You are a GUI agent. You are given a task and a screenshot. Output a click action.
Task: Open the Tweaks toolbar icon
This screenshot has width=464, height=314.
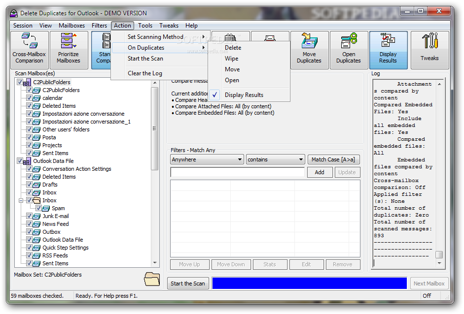pyautogui.click(x=429, y=50)
